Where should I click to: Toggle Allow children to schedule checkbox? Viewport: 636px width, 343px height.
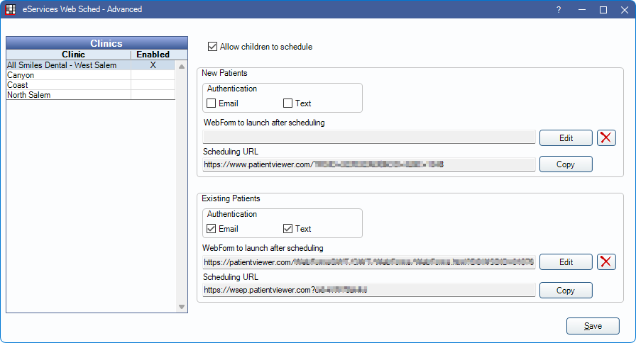pos(212,47)
